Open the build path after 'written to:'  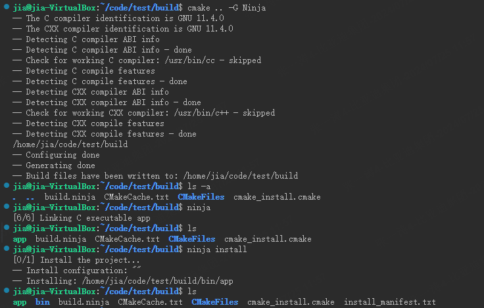pyautogui.click(x=241, y=176)
